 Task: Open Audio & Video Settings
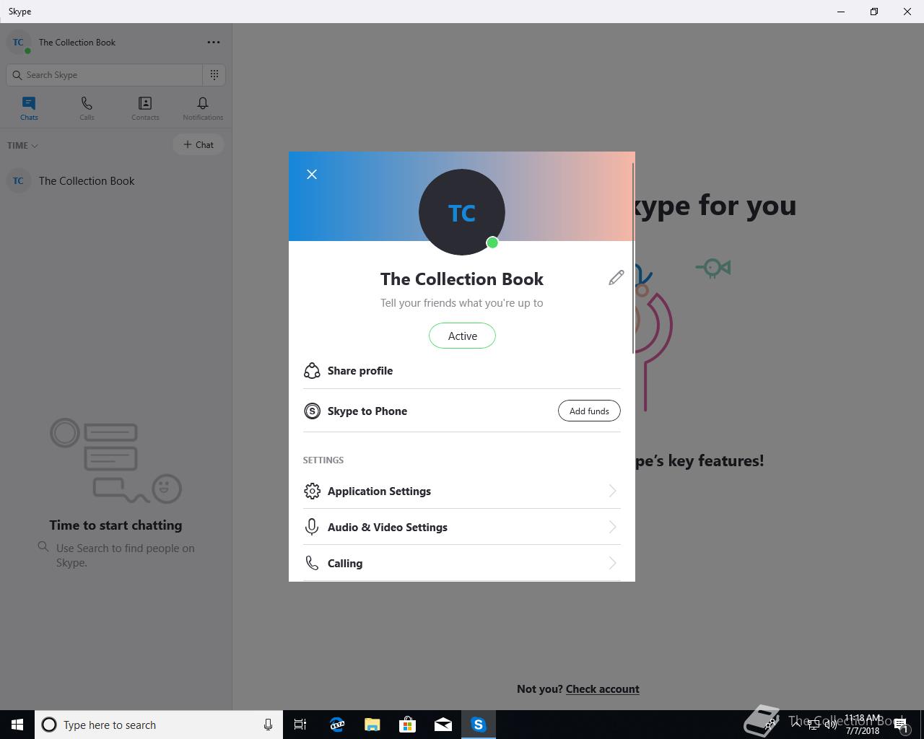[462, 527]
